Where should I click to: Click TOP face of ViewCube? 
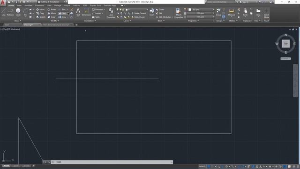(x=285, y=44)
